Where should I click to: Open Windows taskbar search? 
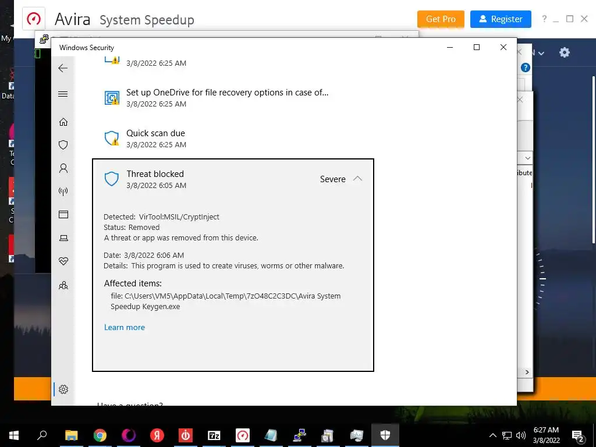42,435
